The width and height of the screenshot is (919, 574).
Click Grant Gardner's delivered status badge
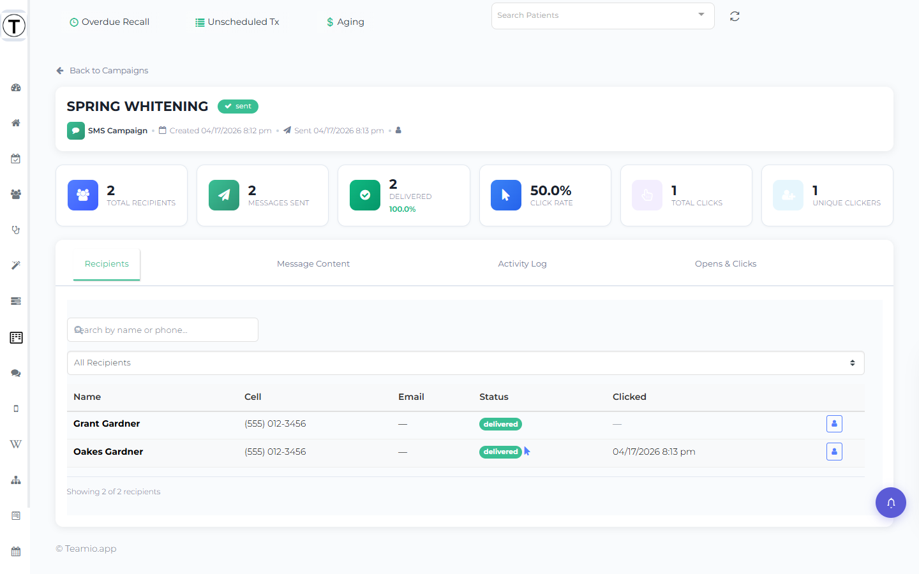tap(500, 424)
